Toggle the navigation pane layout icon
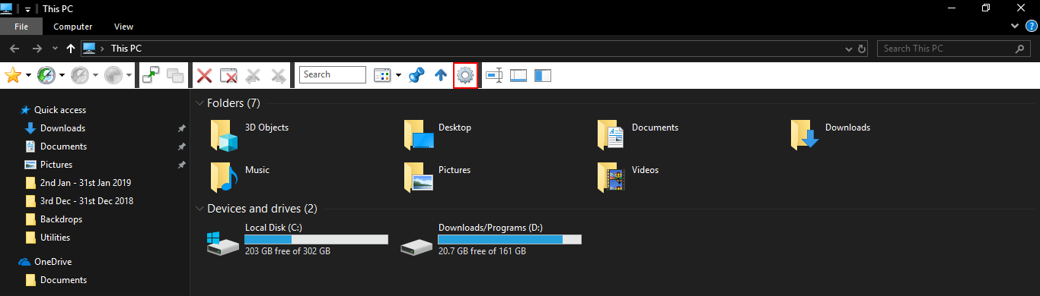The image size is (1040, 296). pos(543,75)
